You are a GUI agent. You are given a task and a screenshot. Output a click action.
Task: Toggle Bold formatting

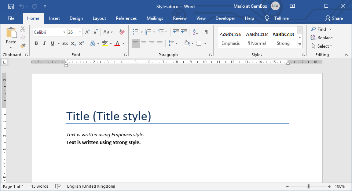36,43
